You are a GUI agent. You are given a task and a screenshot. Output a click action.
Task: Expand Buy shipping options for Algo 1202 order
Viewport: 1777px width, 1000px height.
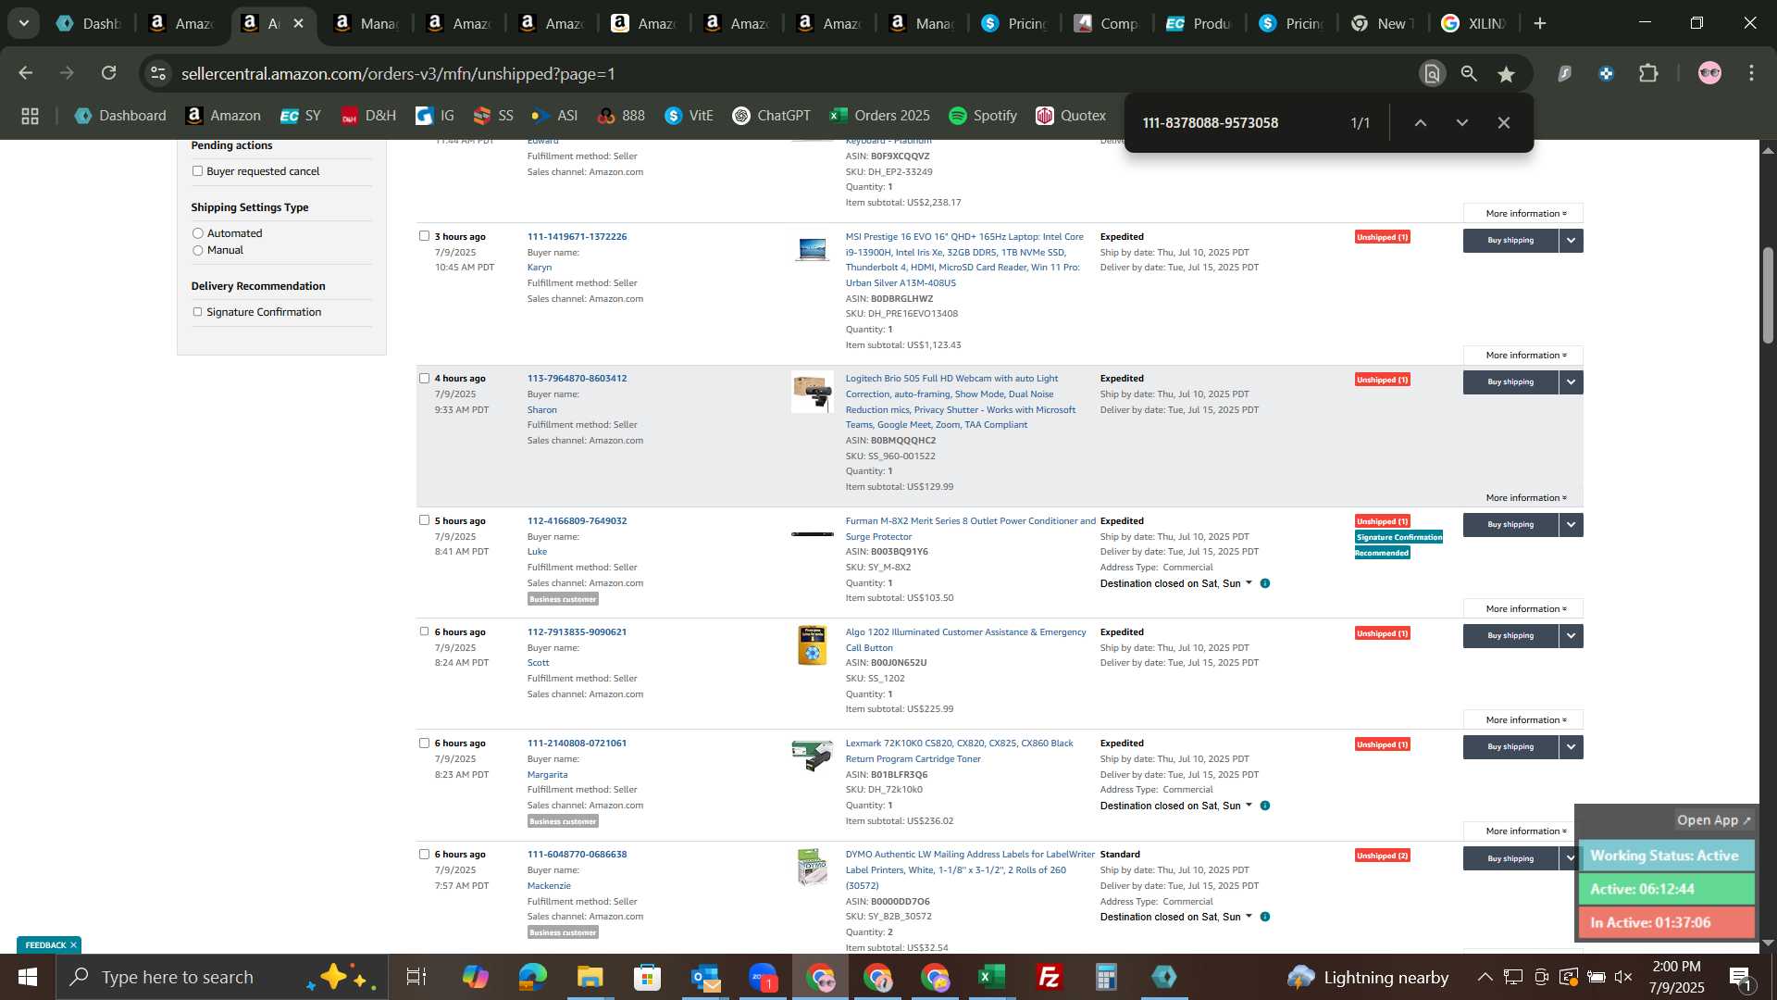1571,636
